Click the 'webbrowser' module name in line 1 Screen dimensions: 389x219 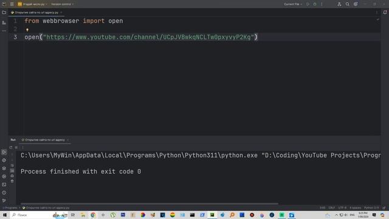(61, 21)
